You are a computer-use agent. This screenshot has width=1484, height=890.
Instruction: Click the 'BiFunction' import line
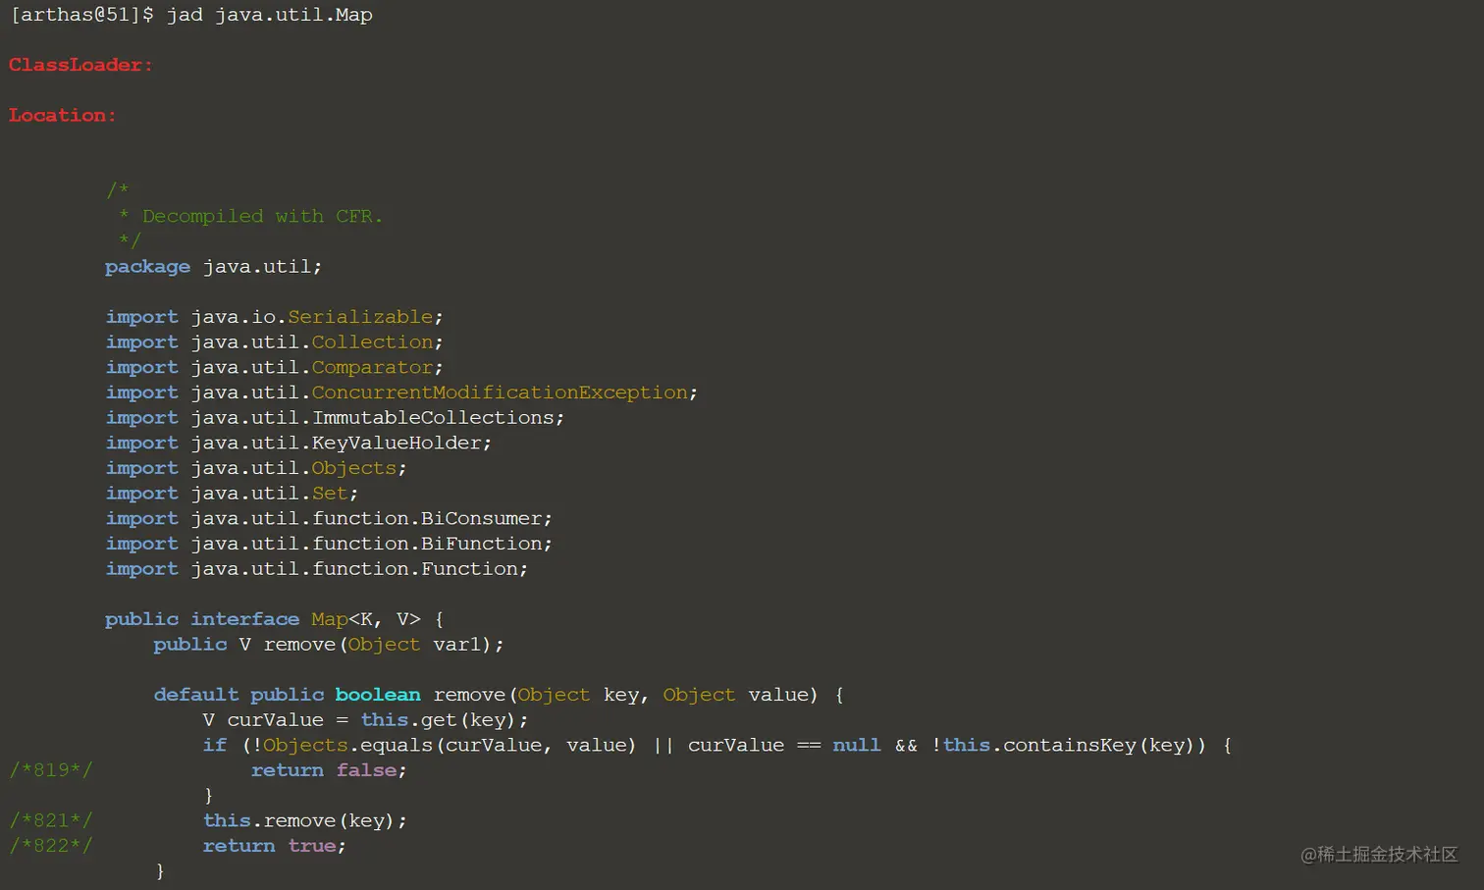tap(329, 544)
